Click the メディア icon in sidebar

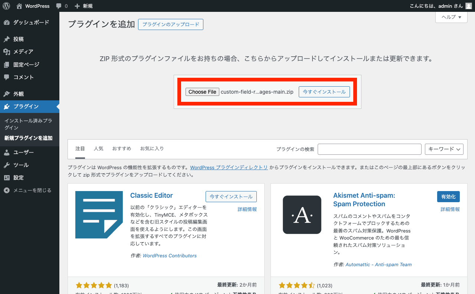click(x=7, y=52)
